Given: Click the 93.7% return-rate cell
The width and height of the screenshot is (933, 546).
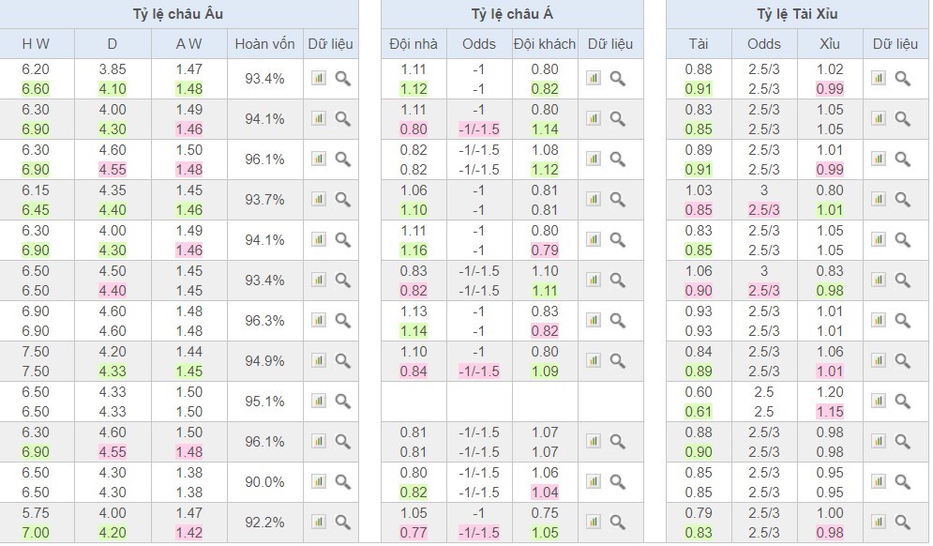Looking at the screenshot, I should coord(264,200).
